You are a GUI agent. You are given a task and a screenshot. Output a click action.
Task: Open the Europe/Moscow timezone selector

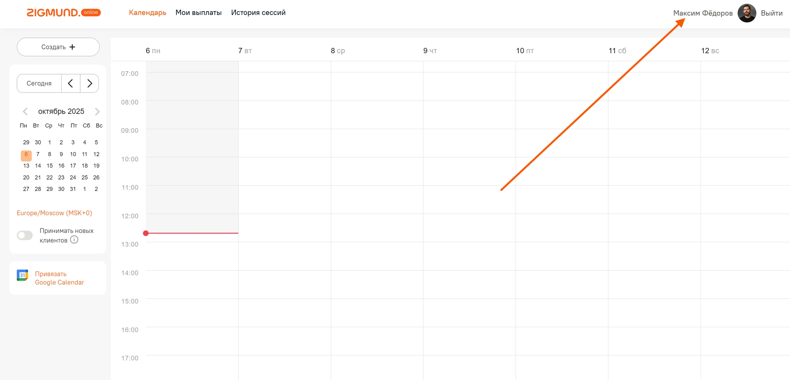[x=54, y=213]
